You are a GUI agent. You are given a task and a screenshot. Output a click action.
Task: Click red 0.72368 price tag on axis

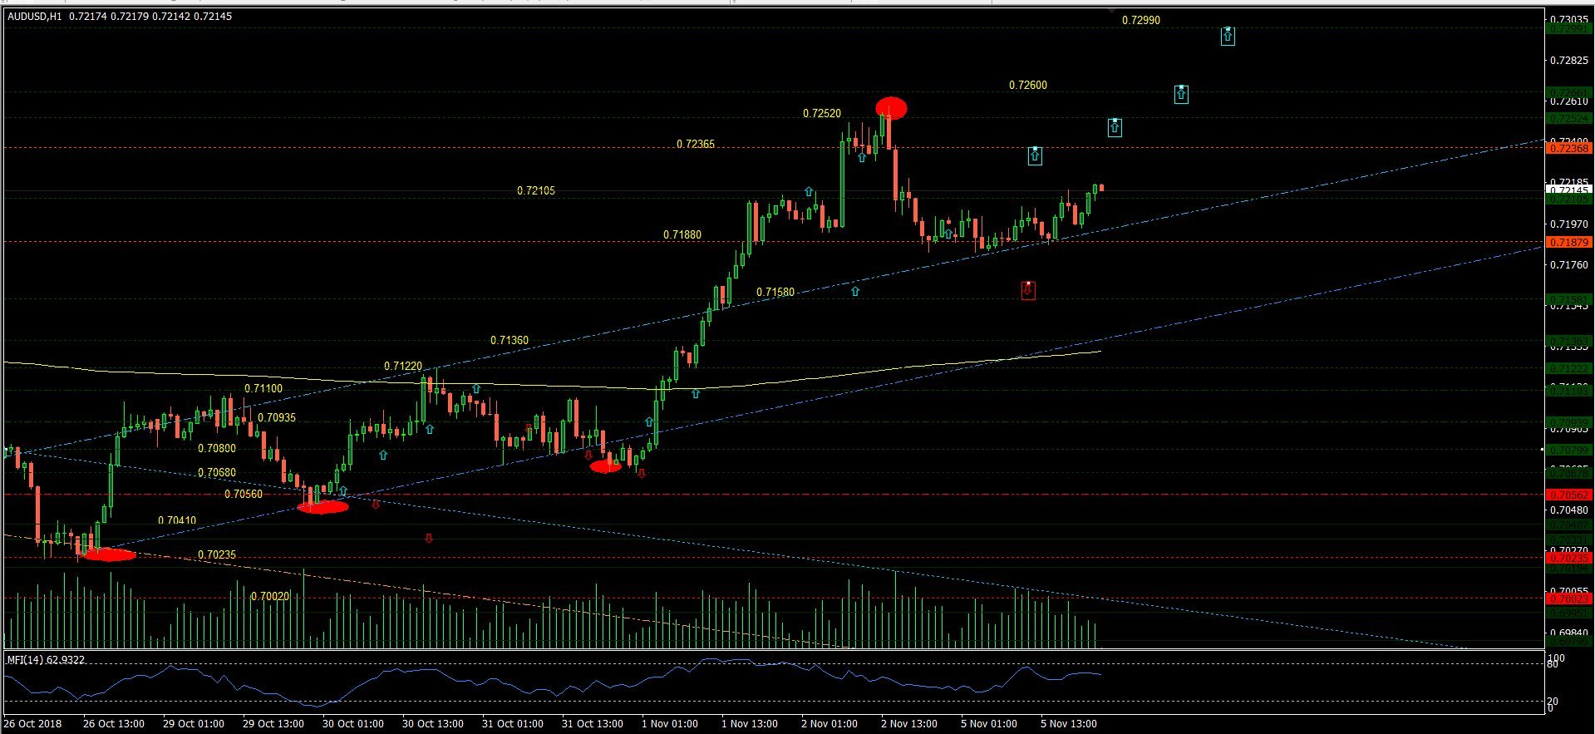(1568, 148)
